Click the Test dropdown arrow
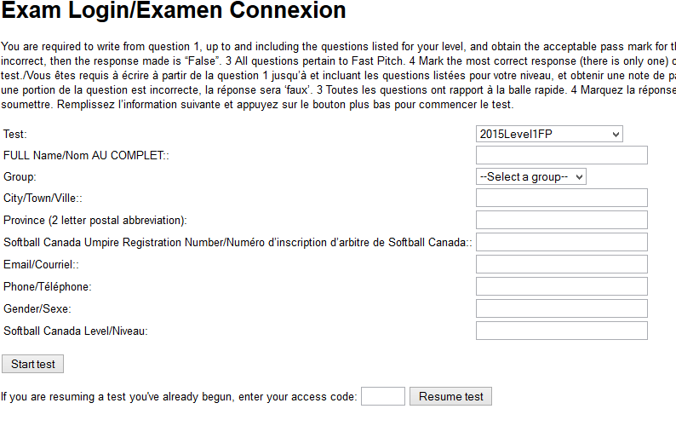Image resolution: width=676 pixels, height=426 pixels. 616,135
